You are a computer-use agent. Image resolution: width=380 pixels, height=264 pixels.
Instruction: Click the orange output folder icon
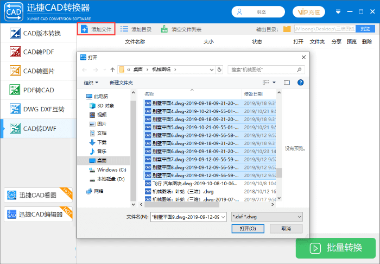pos(287,29)
